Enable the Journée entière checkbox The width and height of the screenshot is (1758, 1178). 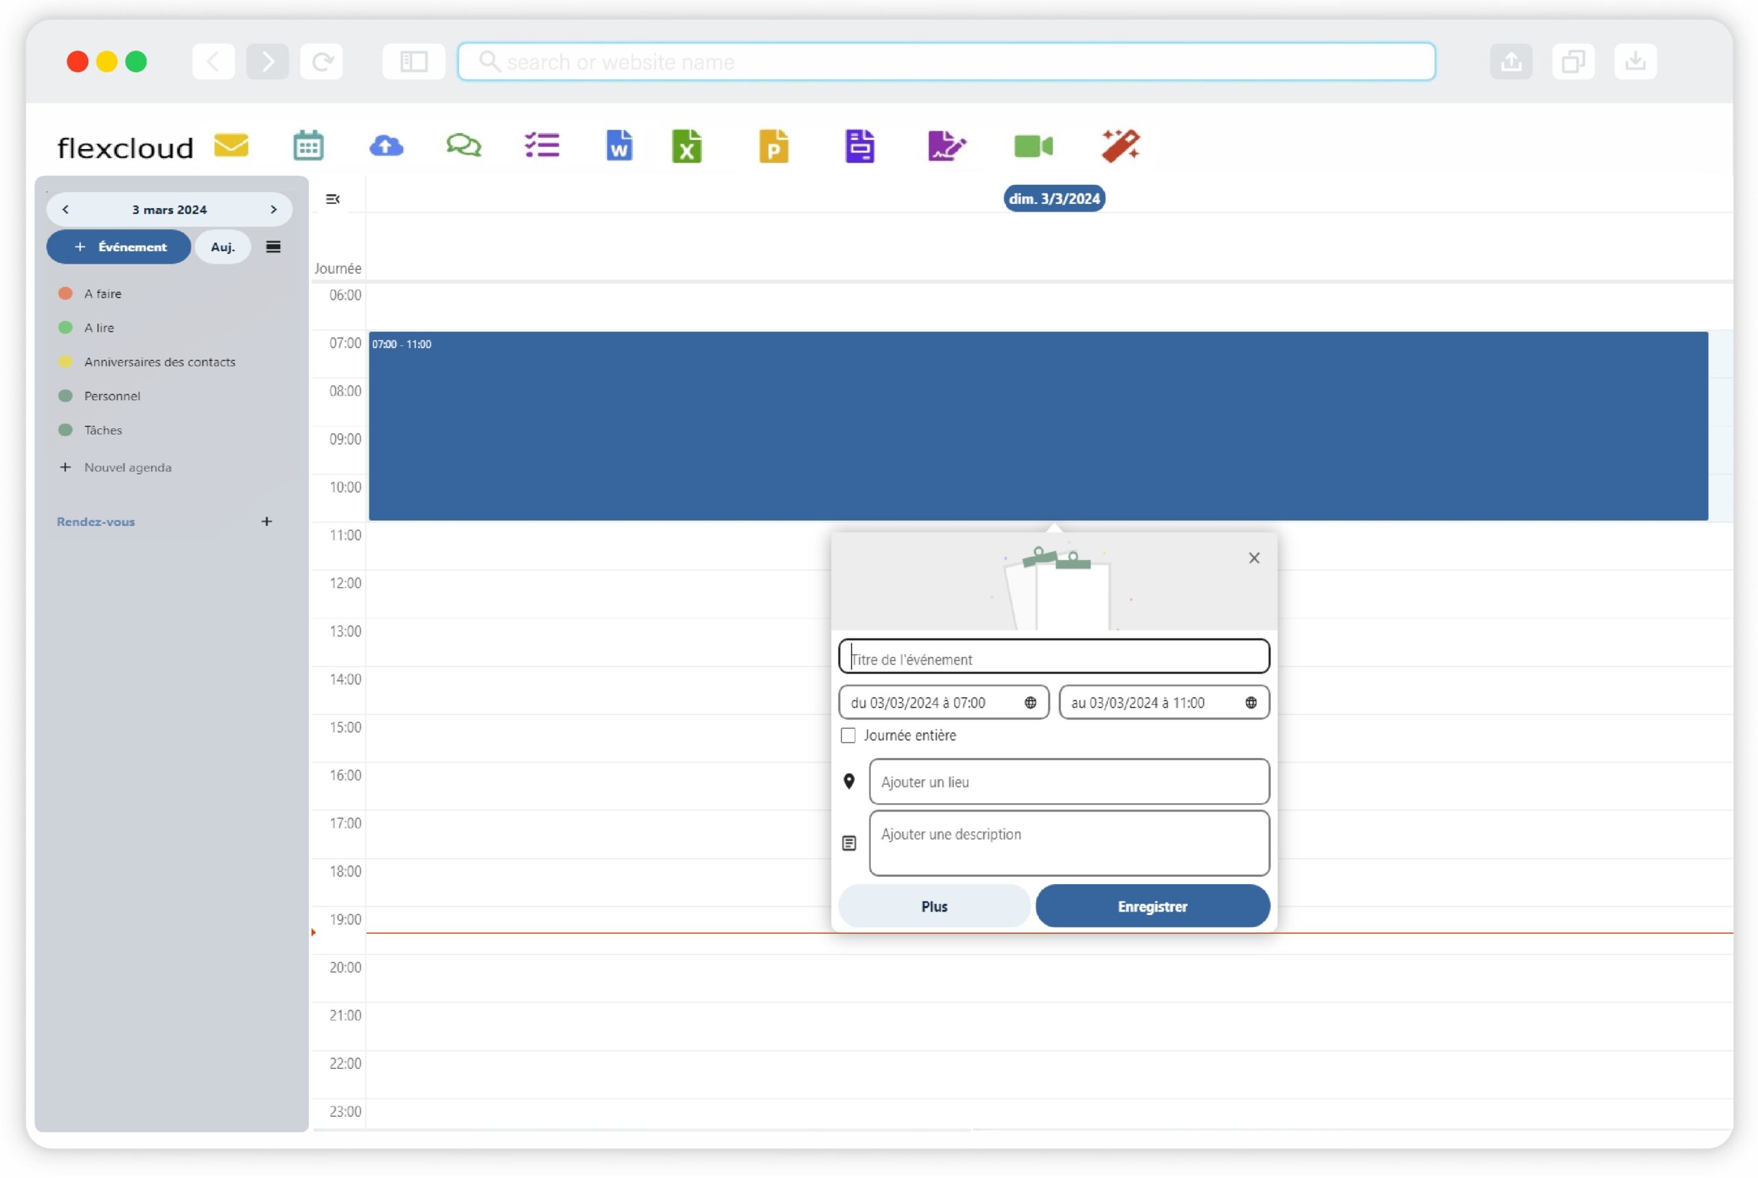click(848, 735)
